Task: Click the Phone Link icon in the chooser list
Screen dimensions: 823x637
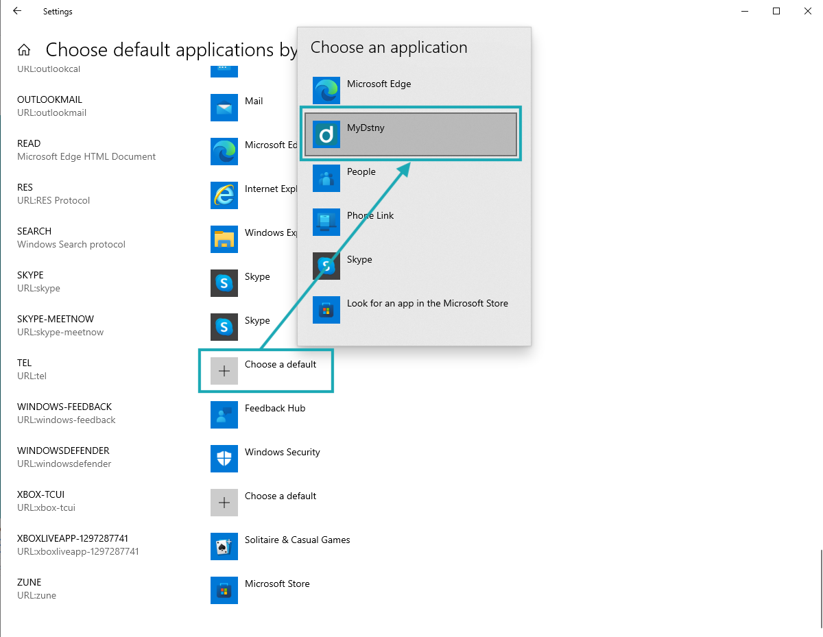Action: click(326, 221)
